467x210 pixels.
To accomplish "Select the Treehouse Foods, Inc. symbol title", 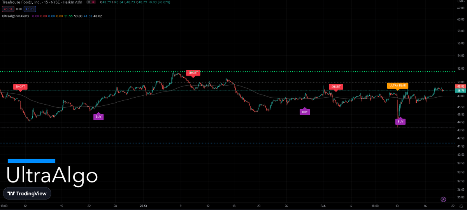I will (21, 2).
